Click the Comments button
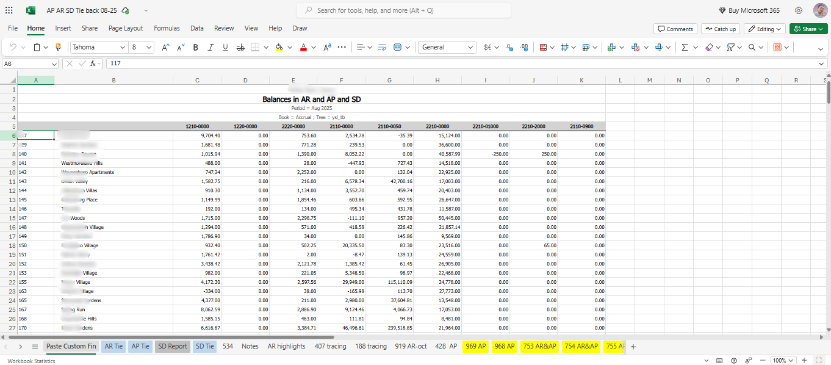 point(675,29)
